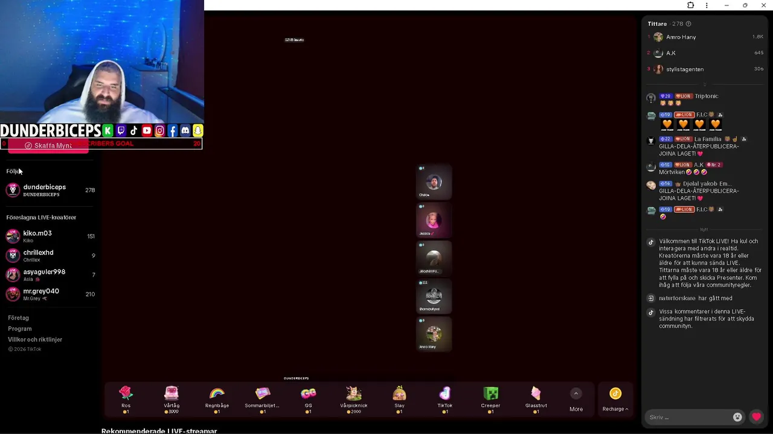Viewport: 773px width, 434px height.
Task: Open the Företag footer link
Action: tap(18, 318)
